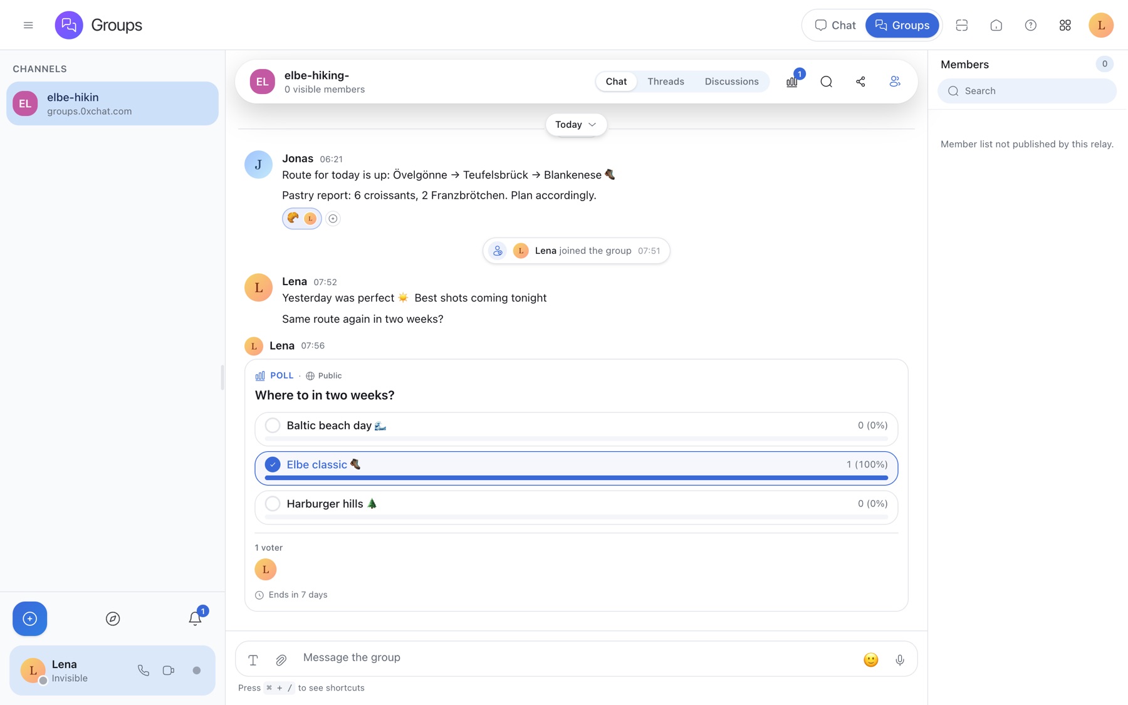Toggle the members panel icon
1128x705 pixels.
coord(895,81)
